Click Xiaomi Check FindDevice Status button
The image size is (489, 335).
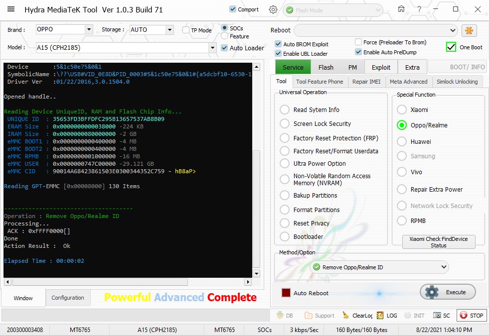tap(439, 242)
